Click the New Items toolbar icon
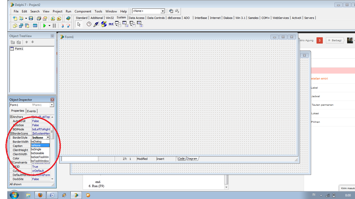Viewport: 355px width, 199px height. click(x=15, y=18)
